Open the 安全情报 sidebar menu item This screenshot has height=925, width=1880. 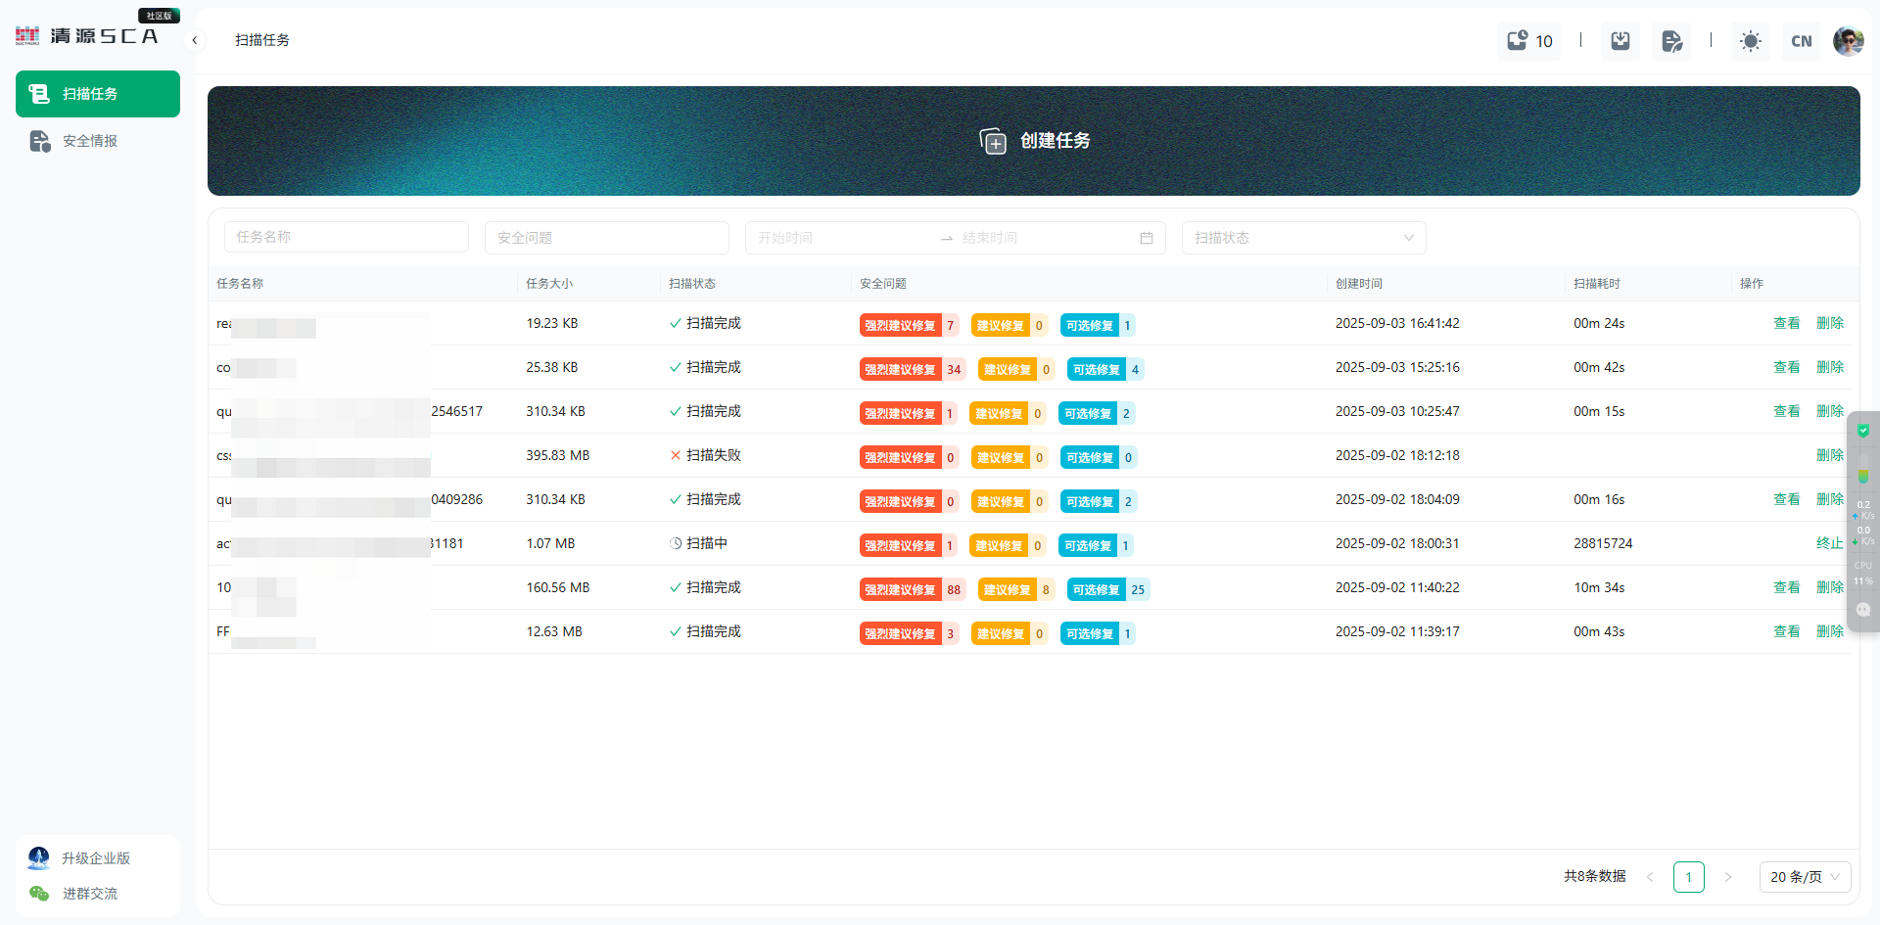pyautogui.click(x=90, y=141)
